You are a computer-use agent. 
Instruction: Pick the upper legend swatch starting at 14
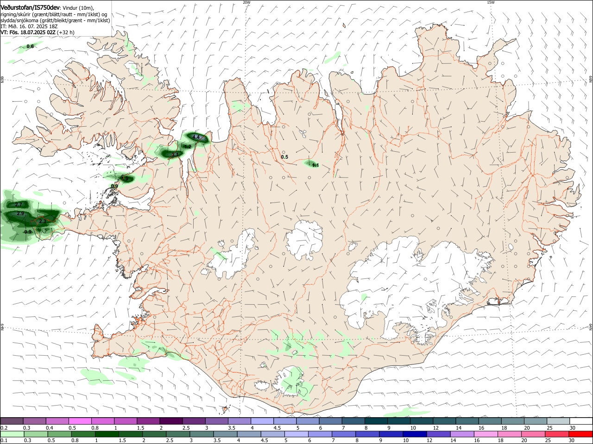click(467, 421)
